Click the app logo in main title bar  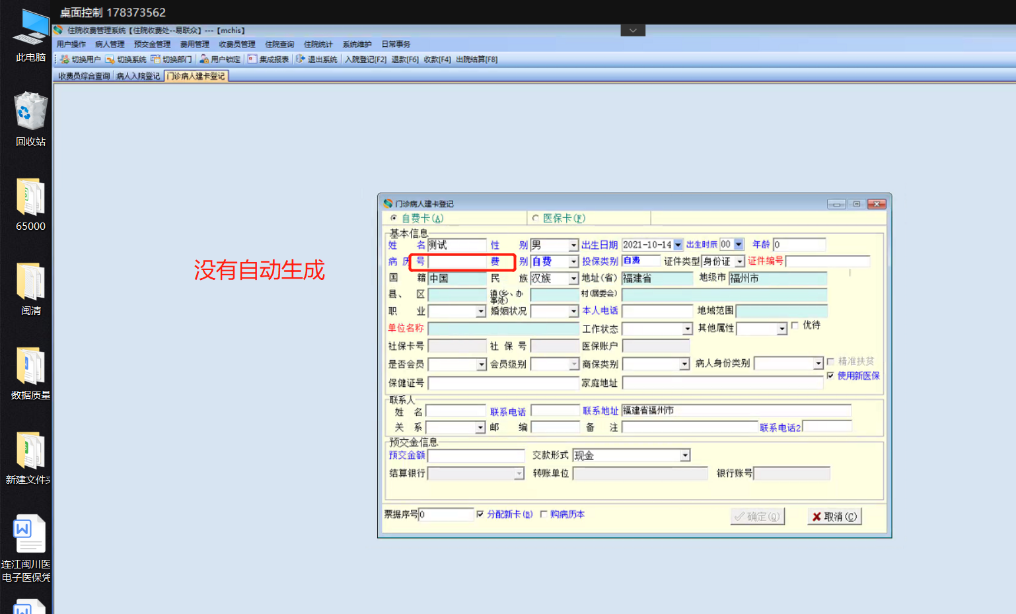coord(59,30)
